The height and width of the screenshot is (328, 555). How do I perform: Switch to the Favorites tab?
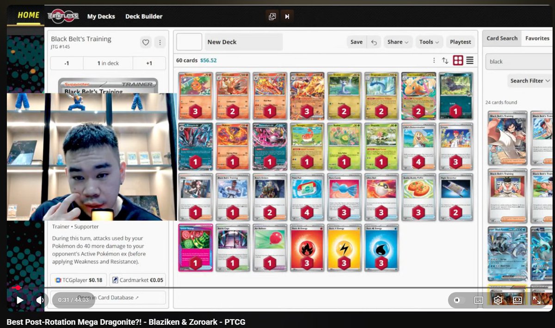click(x=537, y=38)
